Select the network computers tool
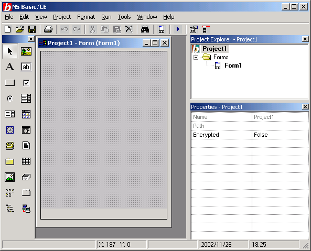Screen dimensions: 311x251 (x=26, y=209)
